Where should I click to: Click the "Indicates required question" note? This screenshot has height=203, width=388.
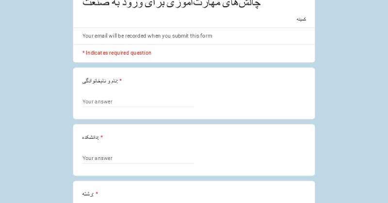pos(117,53)
